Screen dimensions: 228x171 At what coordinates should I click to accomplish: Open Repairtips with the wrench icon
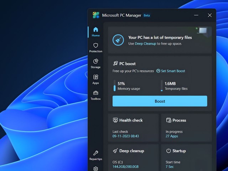pyautogui.click(x=95, y=155)
